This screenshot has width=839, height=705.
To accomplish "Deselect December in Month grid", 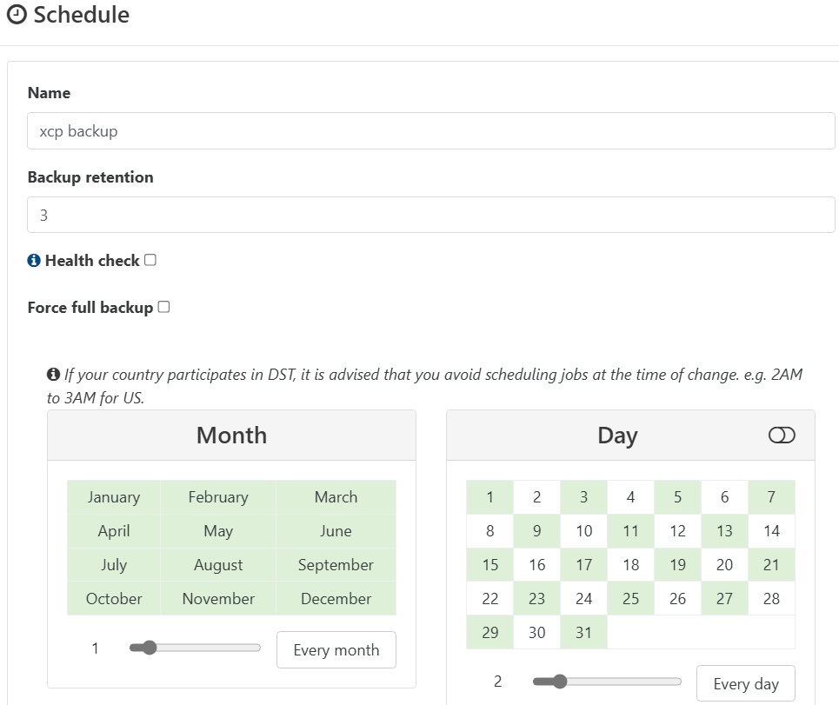I will pos(336,599).
